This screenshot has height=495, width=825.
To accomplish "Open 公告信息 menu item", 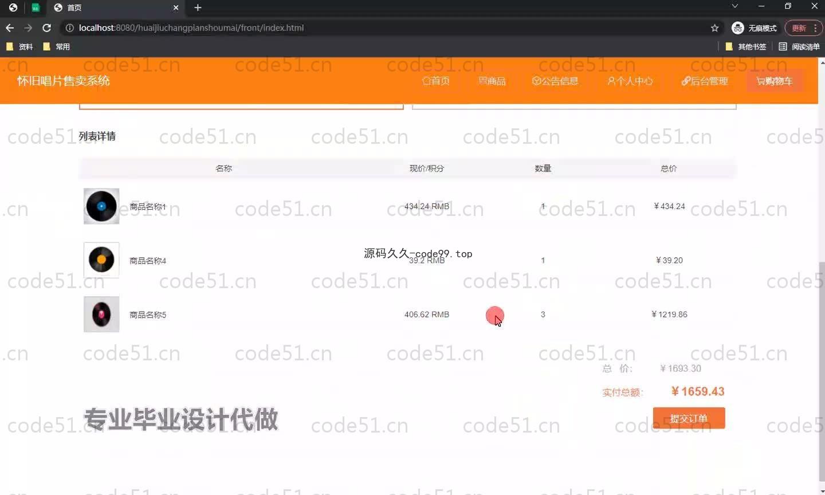I will (x=555, y=81).
